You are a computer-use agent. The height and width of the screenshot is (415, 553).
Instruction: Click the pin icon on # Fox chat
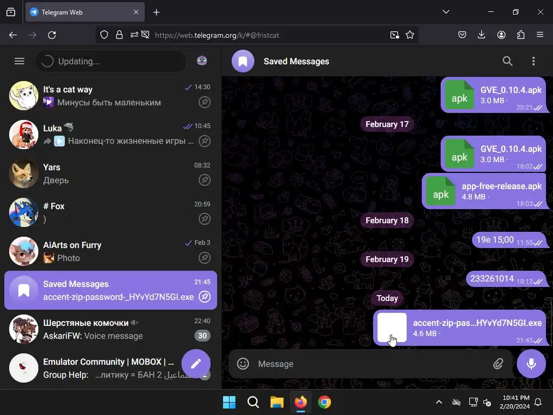point(205,219)
